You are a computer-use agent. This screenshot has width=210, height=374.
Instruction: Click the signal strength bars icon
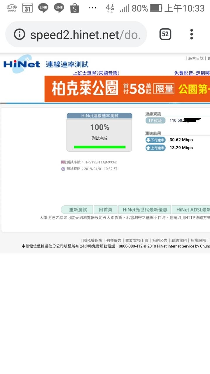[125, 9]
